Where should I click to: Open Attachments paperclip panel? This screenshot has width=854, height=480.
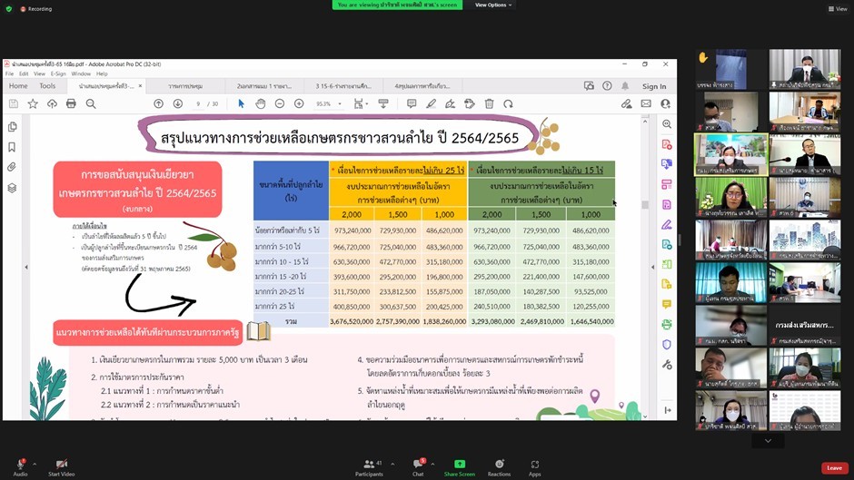point(12,167)
